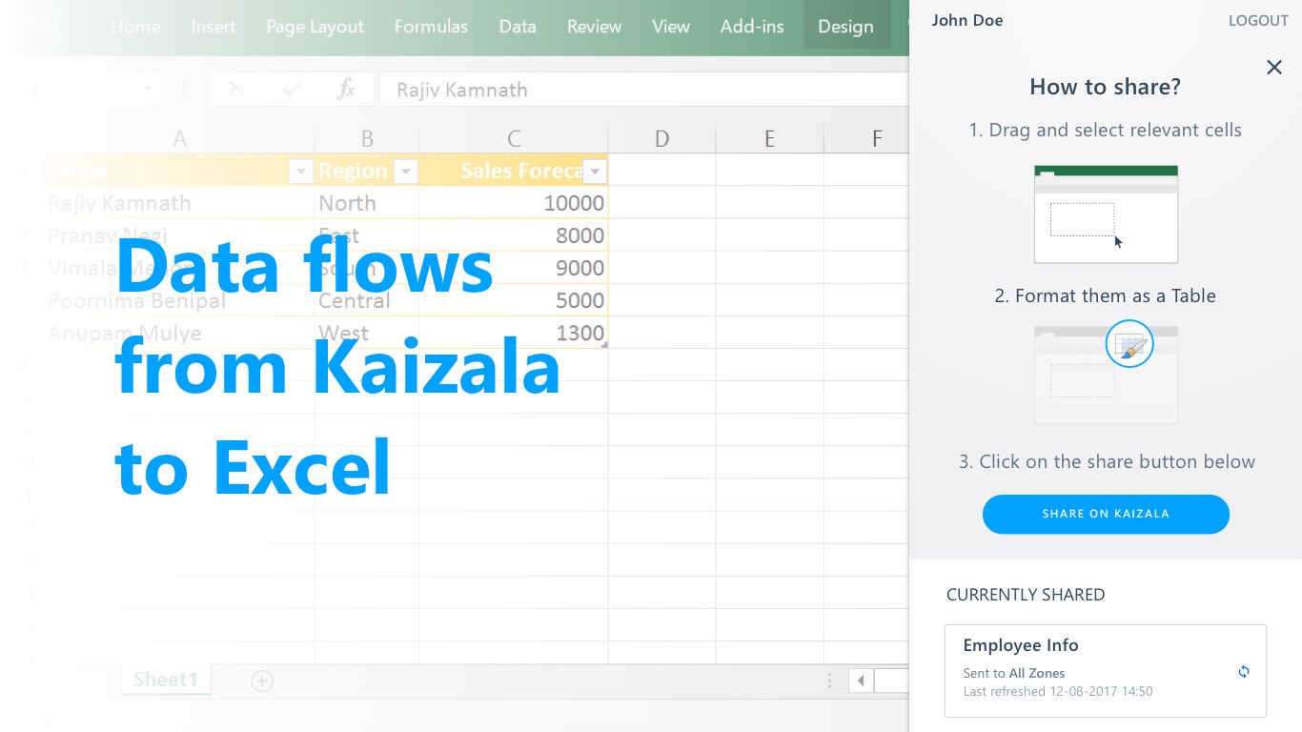Click the Format as Table illustration icon
The image size is (1302, 732).
tap(1129, 344)
